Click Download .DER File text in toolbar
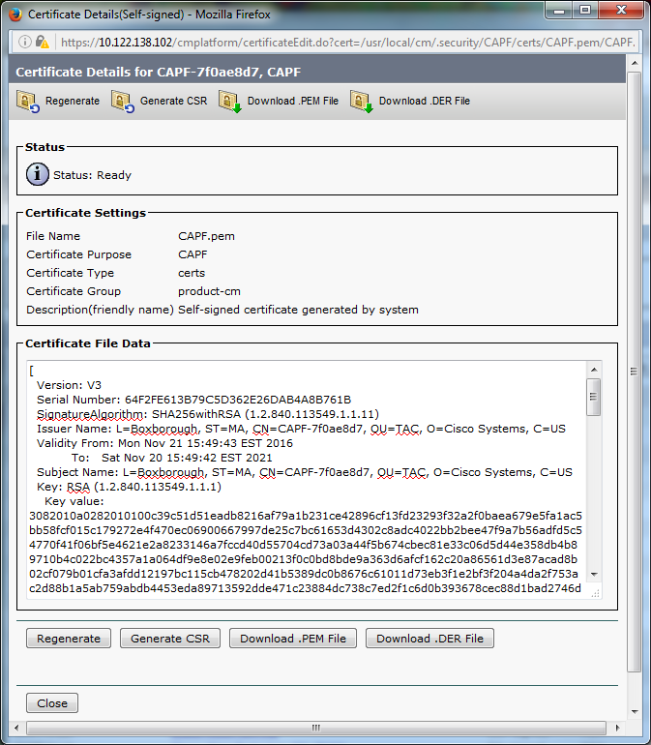 pos(425,101)
